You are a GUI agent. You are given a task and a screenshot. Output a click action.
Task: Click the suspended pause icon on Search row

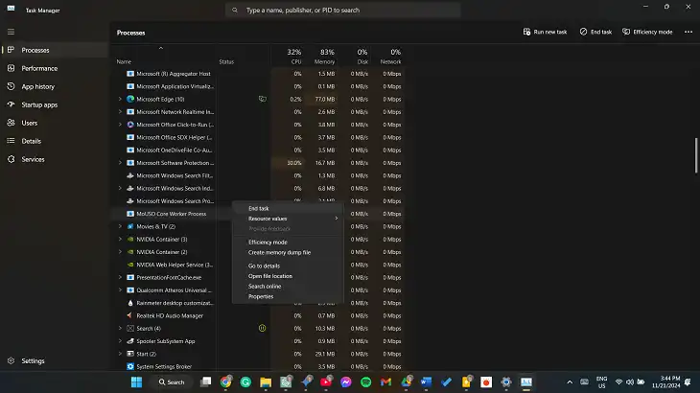click(262, 329)
